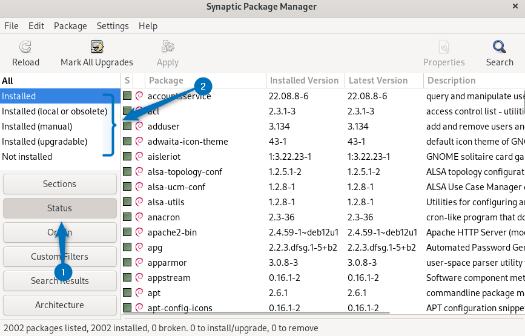Sort by Installed Version column header
The height and width of the screenshot is (336, 525).
[304, 81]
